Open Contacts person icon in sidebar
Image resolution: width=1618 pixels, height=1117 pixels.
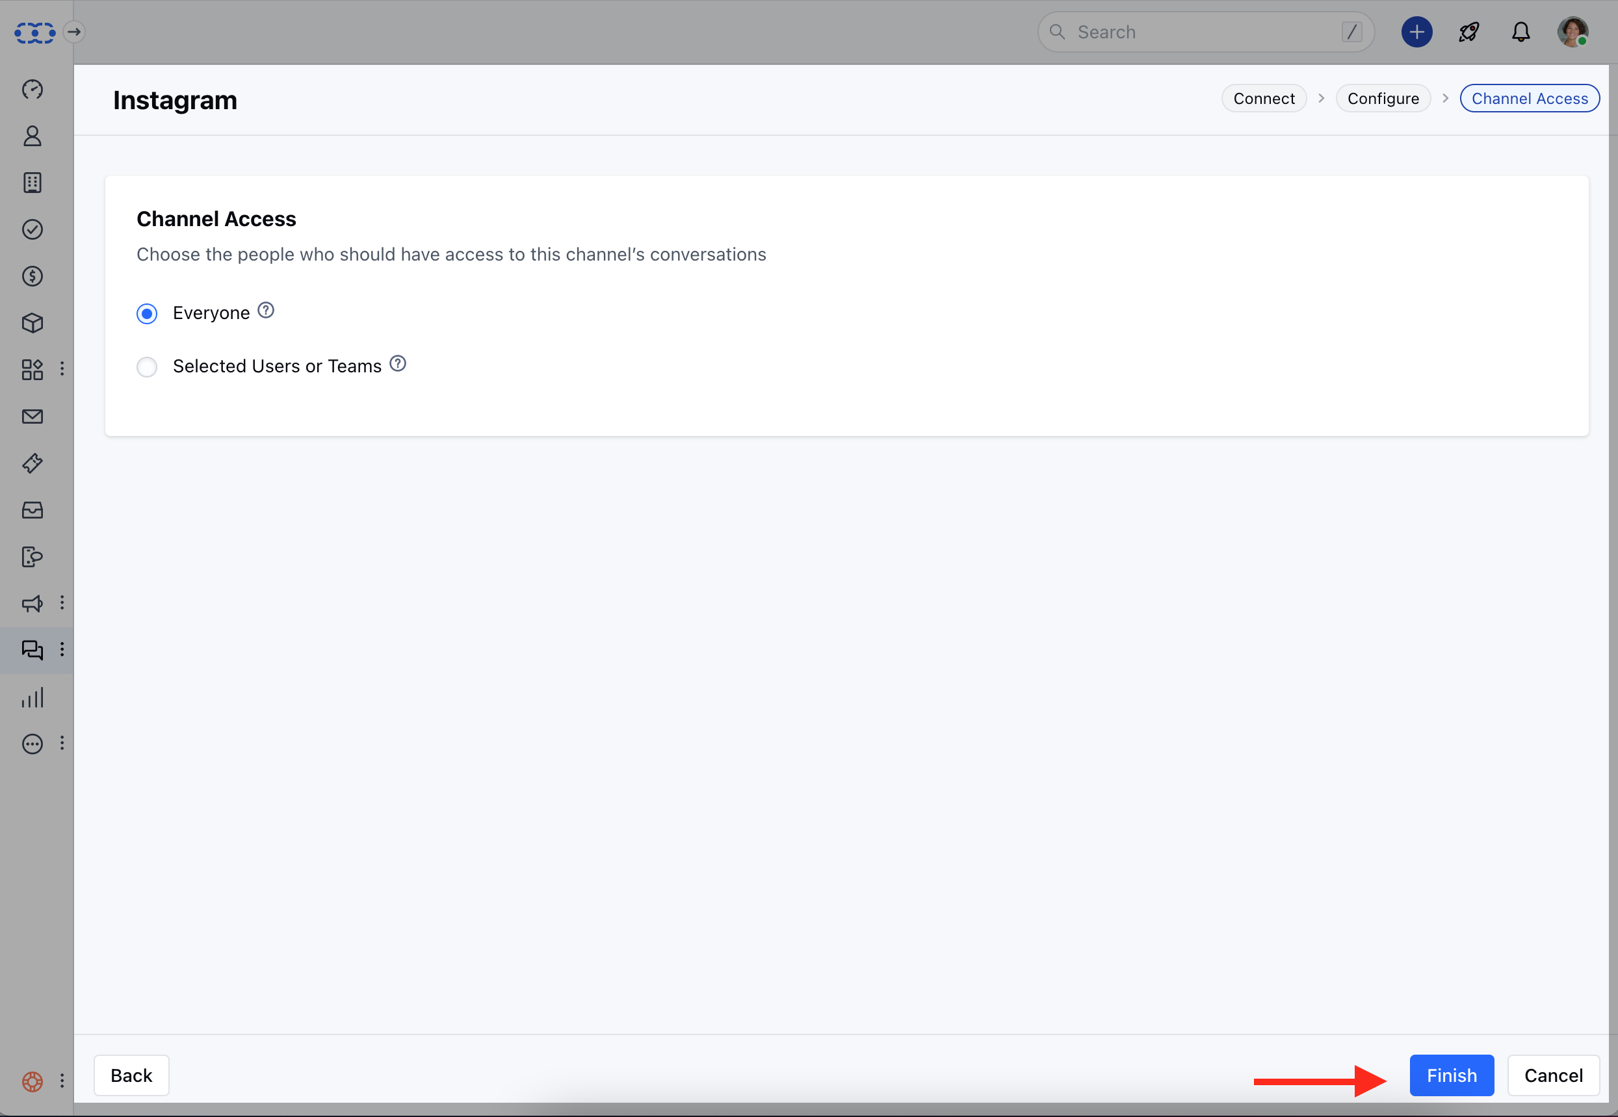pos(33,136)
